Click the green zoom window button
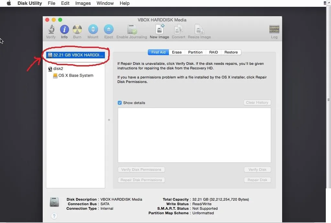 (x=60, y=20)
